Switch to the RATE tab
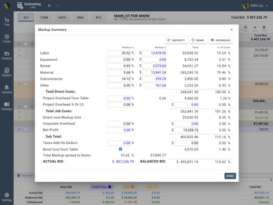The height and width of the screenshot is (205, 273). [x=62, y=18]
